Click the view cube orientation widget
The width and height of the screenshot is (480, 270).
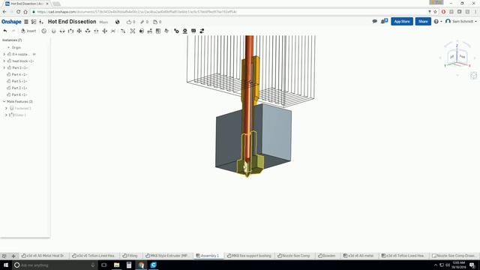pyautogui.click(x=457, y=57)
